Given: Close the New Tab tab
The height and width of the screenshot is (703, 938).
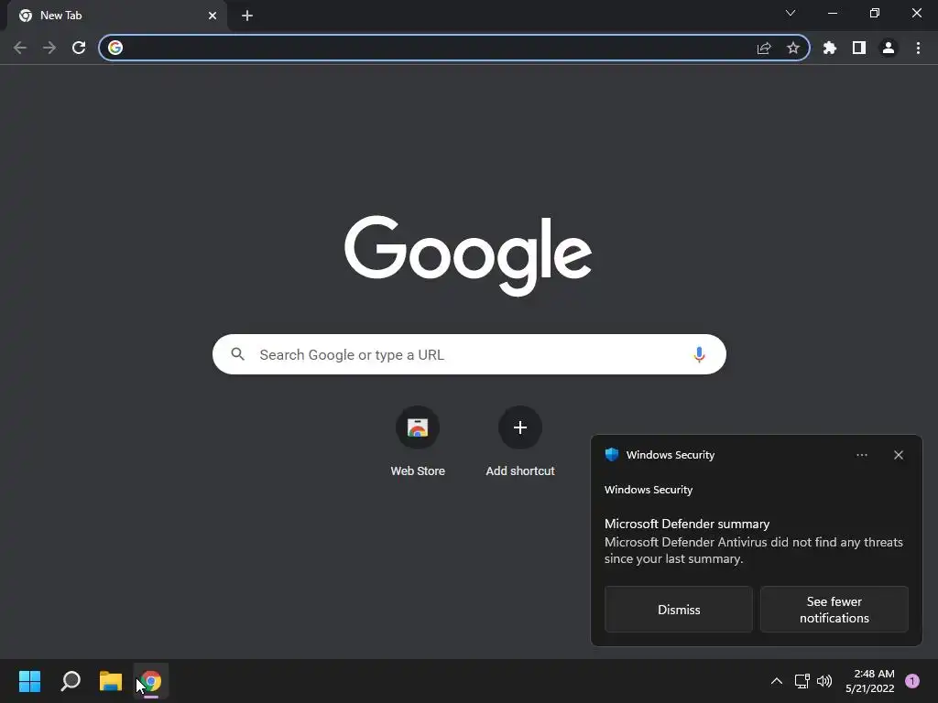Looking at the screenshot, I should (x=213, y=16).
